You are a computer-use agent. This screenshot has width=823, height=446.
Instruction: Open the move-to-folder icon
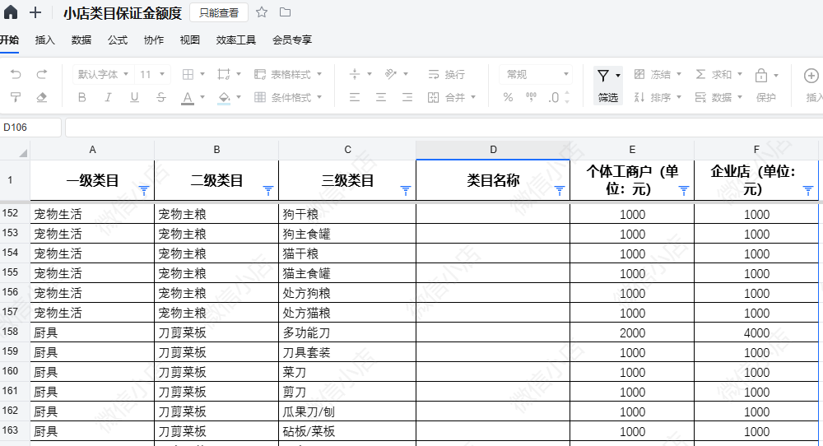click(285, 12)
